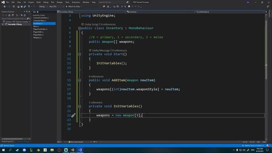Image resolution: width=272 pixels, height=153 pixels.
Task: Click the bookmark toolbar icon
Action: click(129, 7)
